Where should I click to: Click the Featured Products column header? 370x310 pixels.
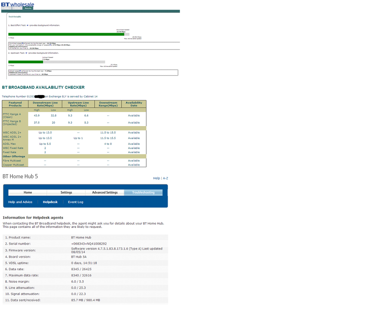[15, 104]
